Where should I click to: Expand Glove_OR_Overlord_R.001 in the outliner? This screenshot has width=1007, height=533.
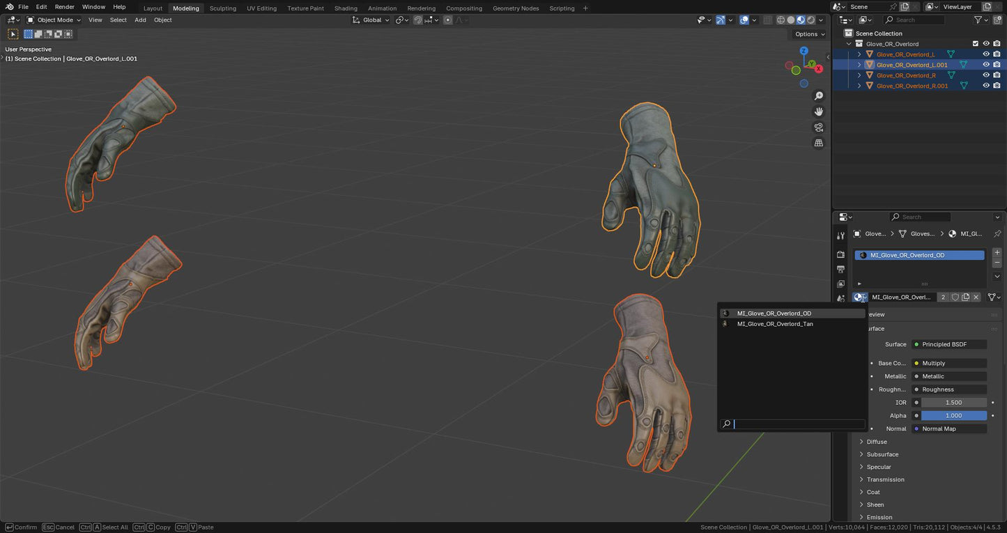tap(859, 86)
